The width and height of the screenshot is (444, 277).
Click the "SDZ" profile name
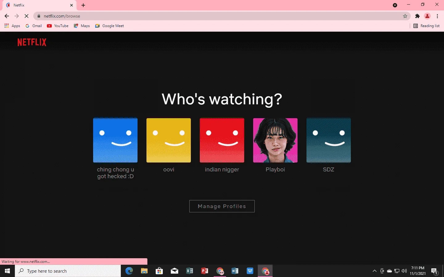click(329, 170)
